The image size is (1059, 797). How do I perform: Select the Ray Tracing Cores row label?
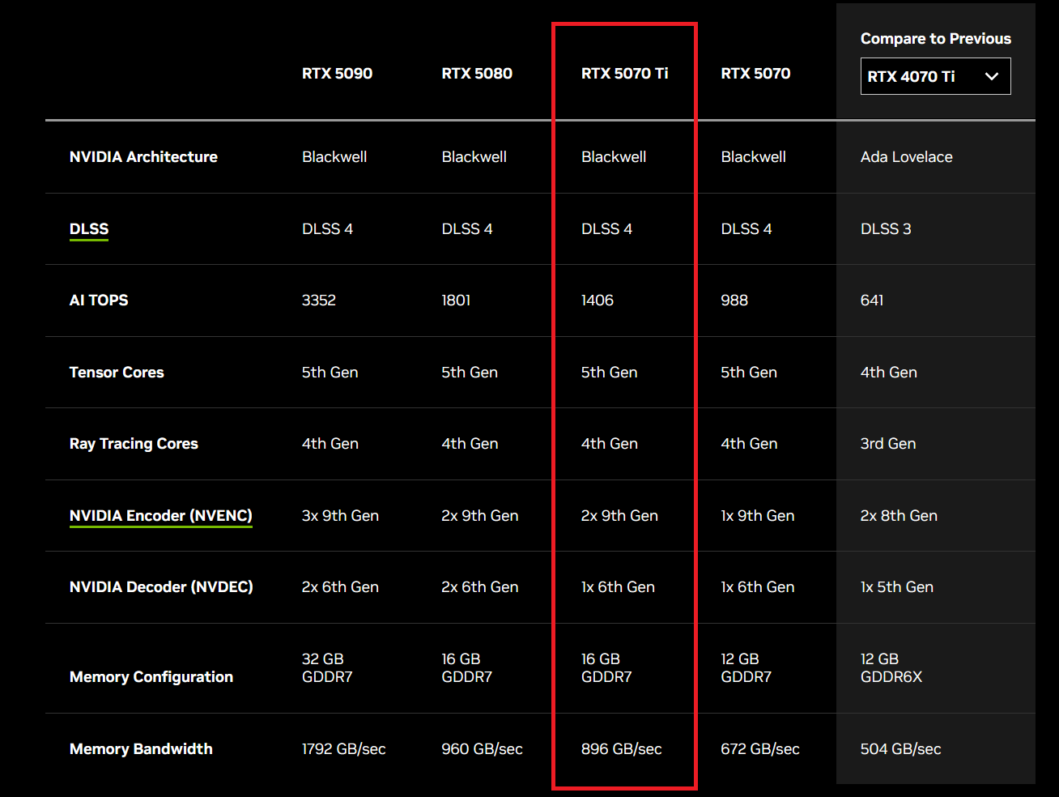(x=134, y=444)
